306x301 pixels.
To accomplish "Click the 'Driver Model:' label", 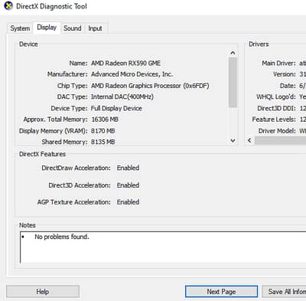I will (277, 131).
